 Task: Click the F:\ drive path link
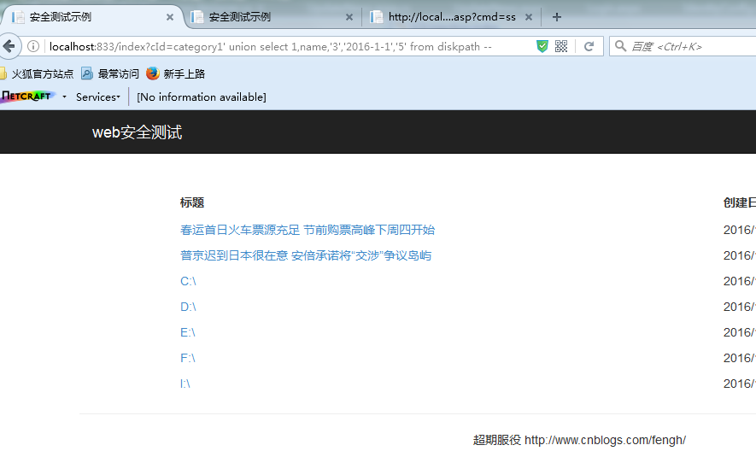click(x=188, y=358)
